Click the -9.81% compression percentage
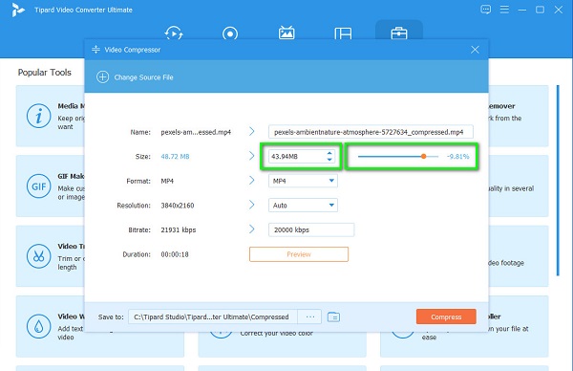The height and width of the screenshot is (371, 573). pos(457,157)
